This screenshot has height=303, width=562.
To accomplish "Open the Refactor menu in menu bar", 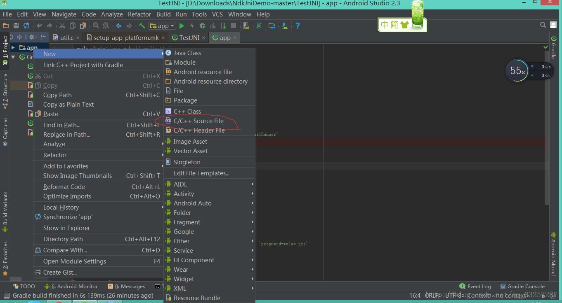I will [139, 14].
